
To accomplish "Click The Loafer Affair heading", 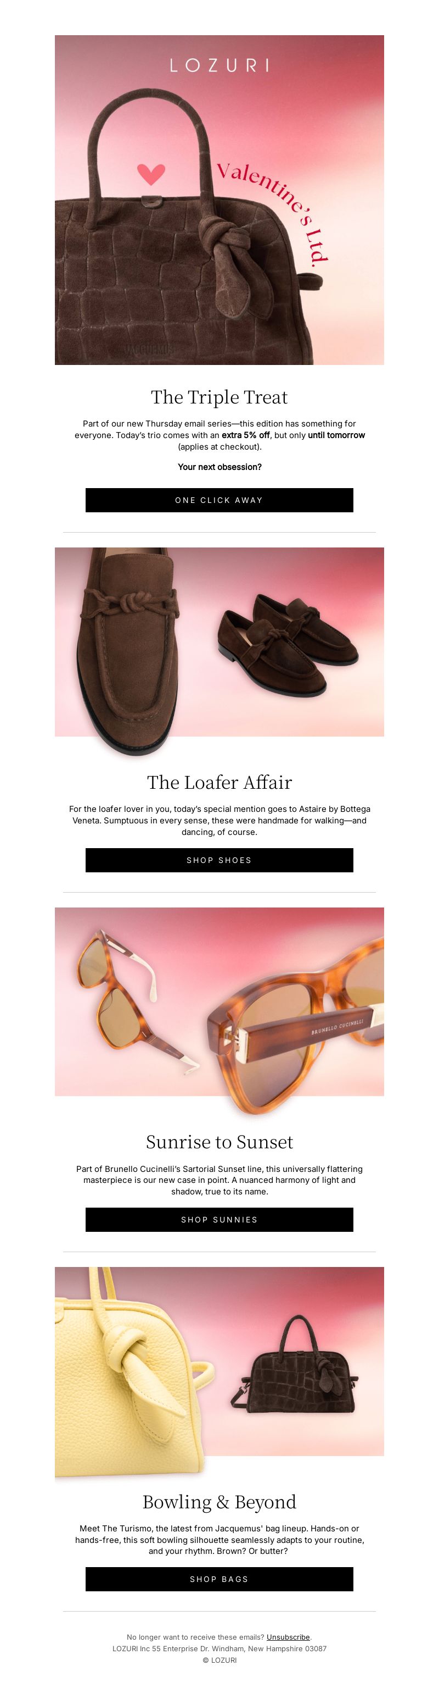I will coord(219,782).
